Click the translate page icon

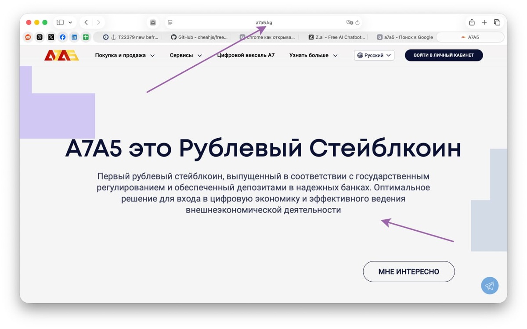tap(350, 22)
